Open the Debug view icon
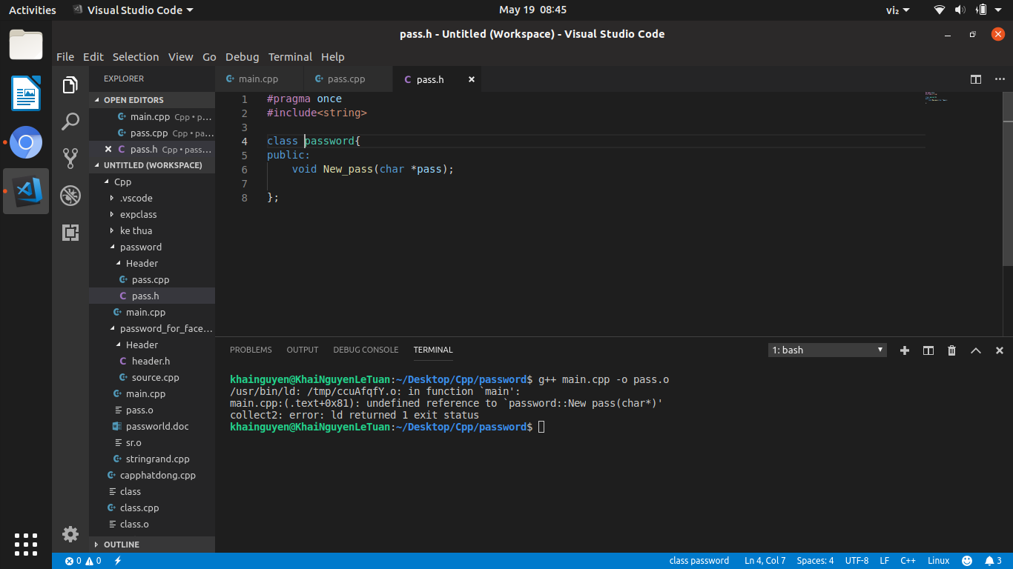 70,196
